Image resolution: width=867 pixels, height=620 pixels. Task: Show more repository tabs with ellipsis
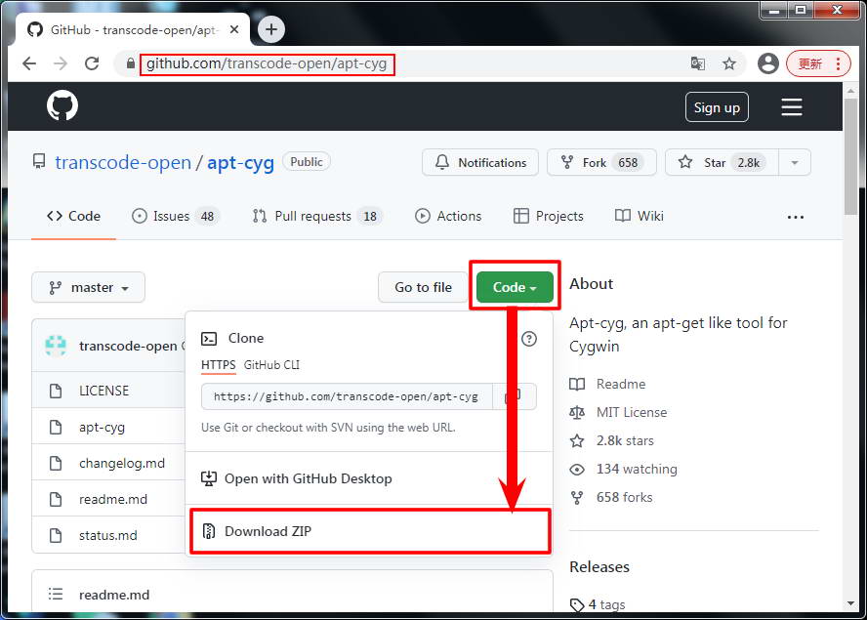point(795,217)
